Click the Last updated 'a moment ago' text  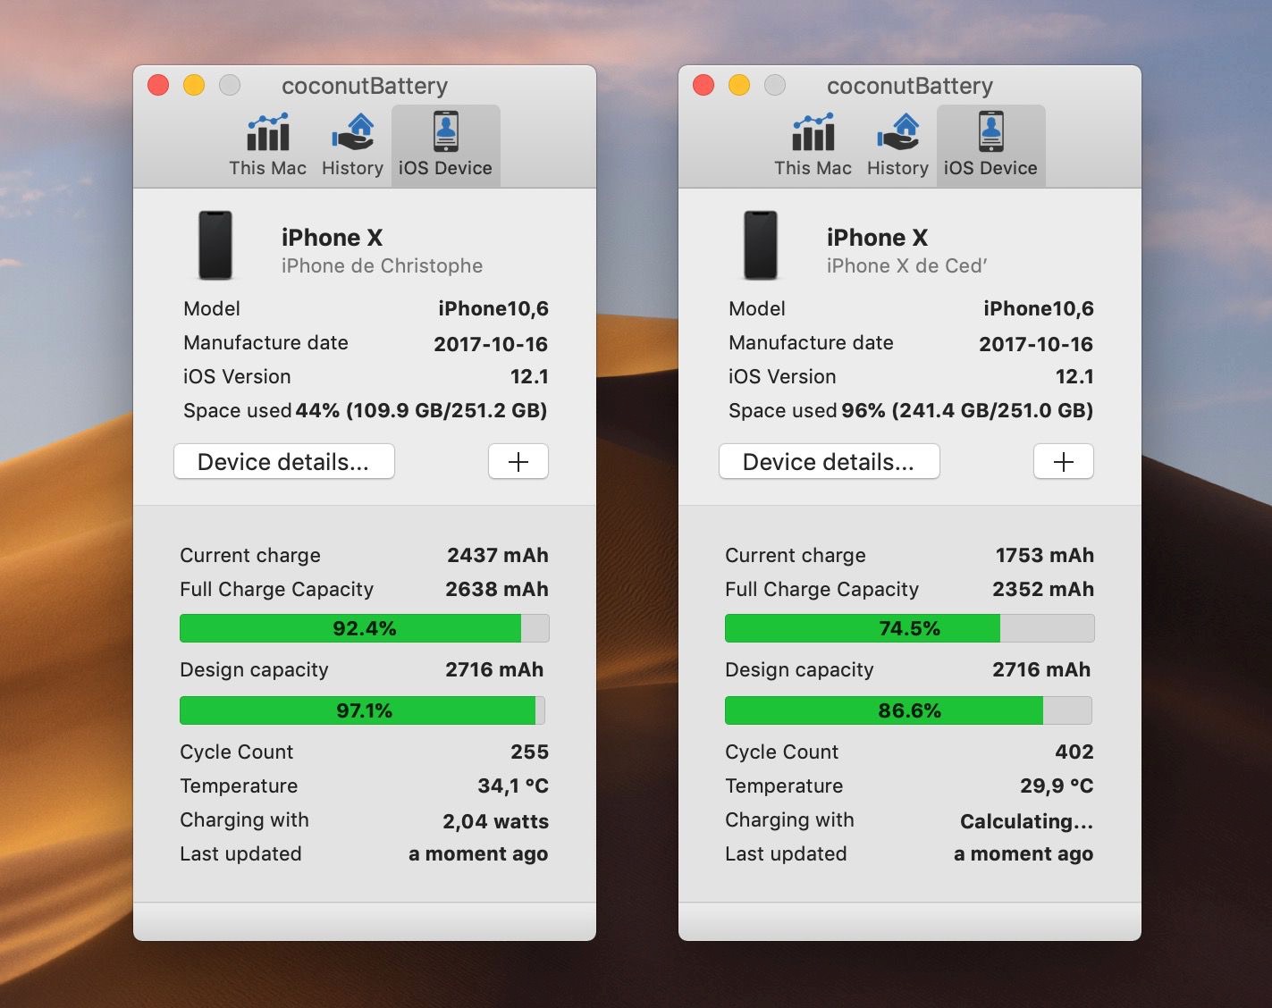tap(478, 853)
